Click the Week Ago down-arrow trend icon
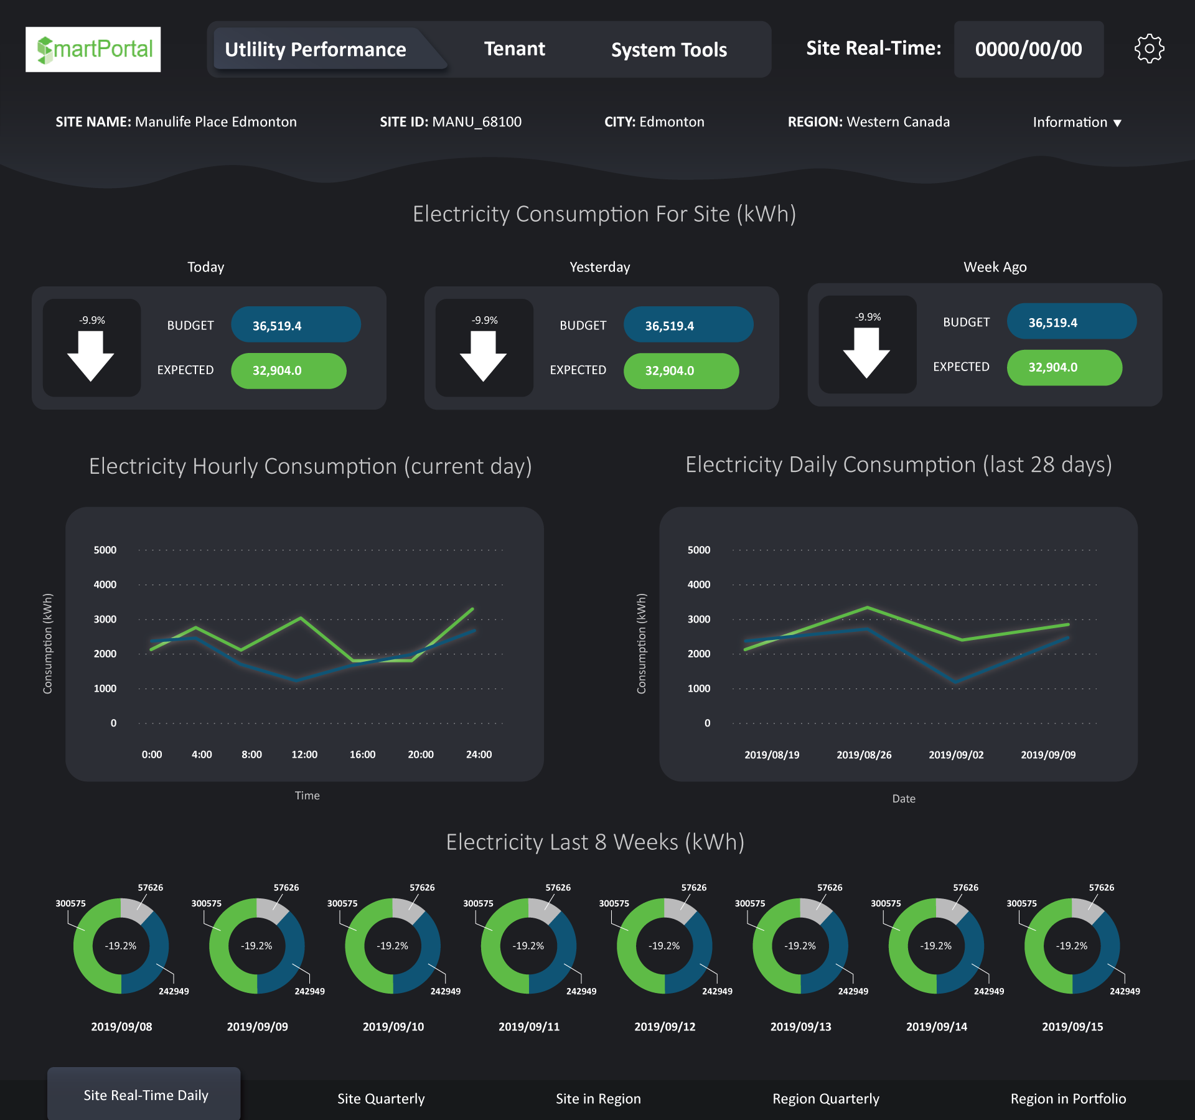This screenshot has height=1120, width=1195. [866, 352]
